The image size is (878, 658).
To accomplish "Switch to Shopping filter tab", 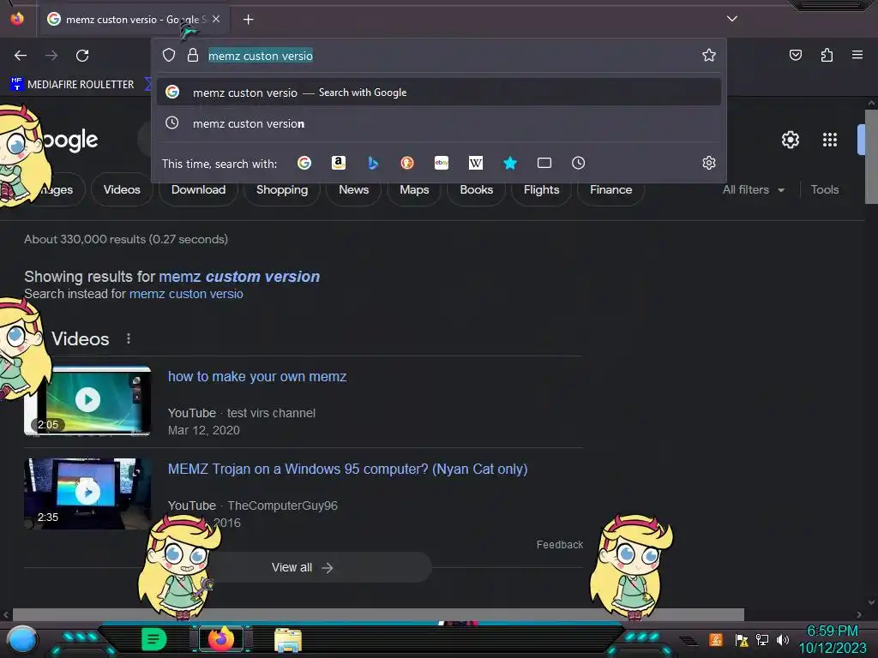I will (x=281, y=189).
